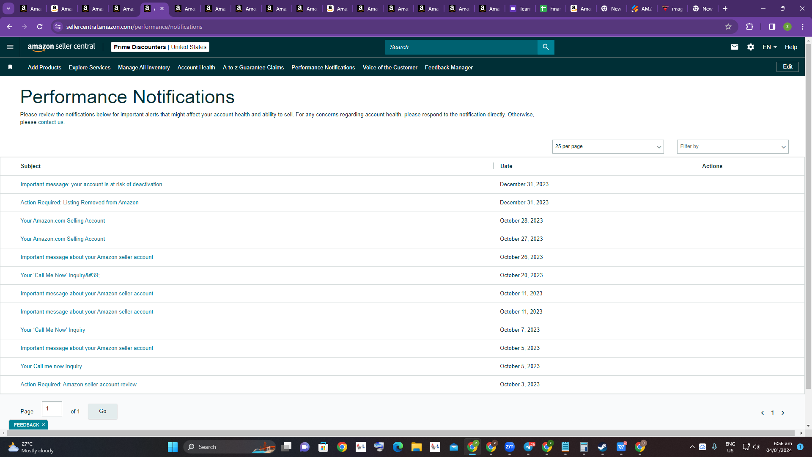Viewport: 812px width, 457px height.
Task: Open October 20 'Call Me Now' Inquiry
Action: coord(60,275)
